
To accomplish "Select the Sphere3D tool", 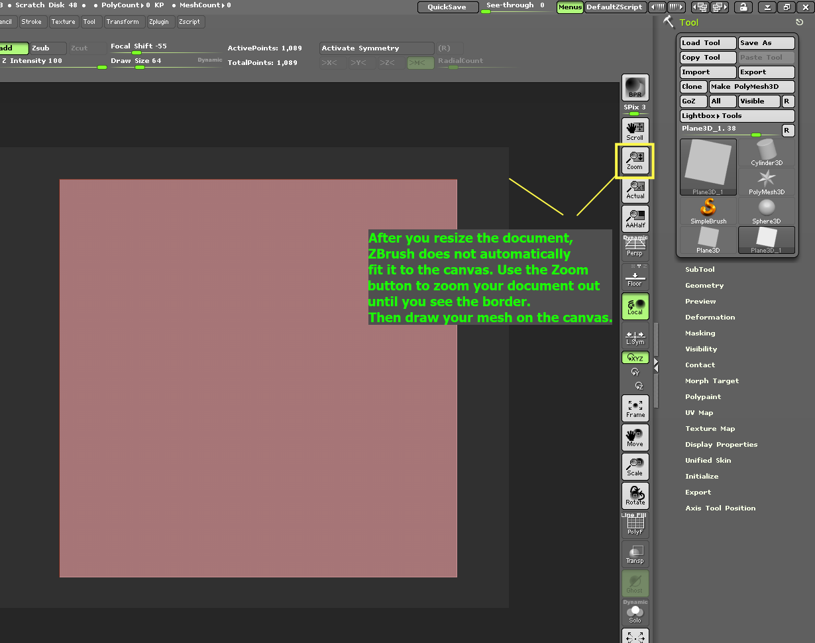I will coord(767,211).
